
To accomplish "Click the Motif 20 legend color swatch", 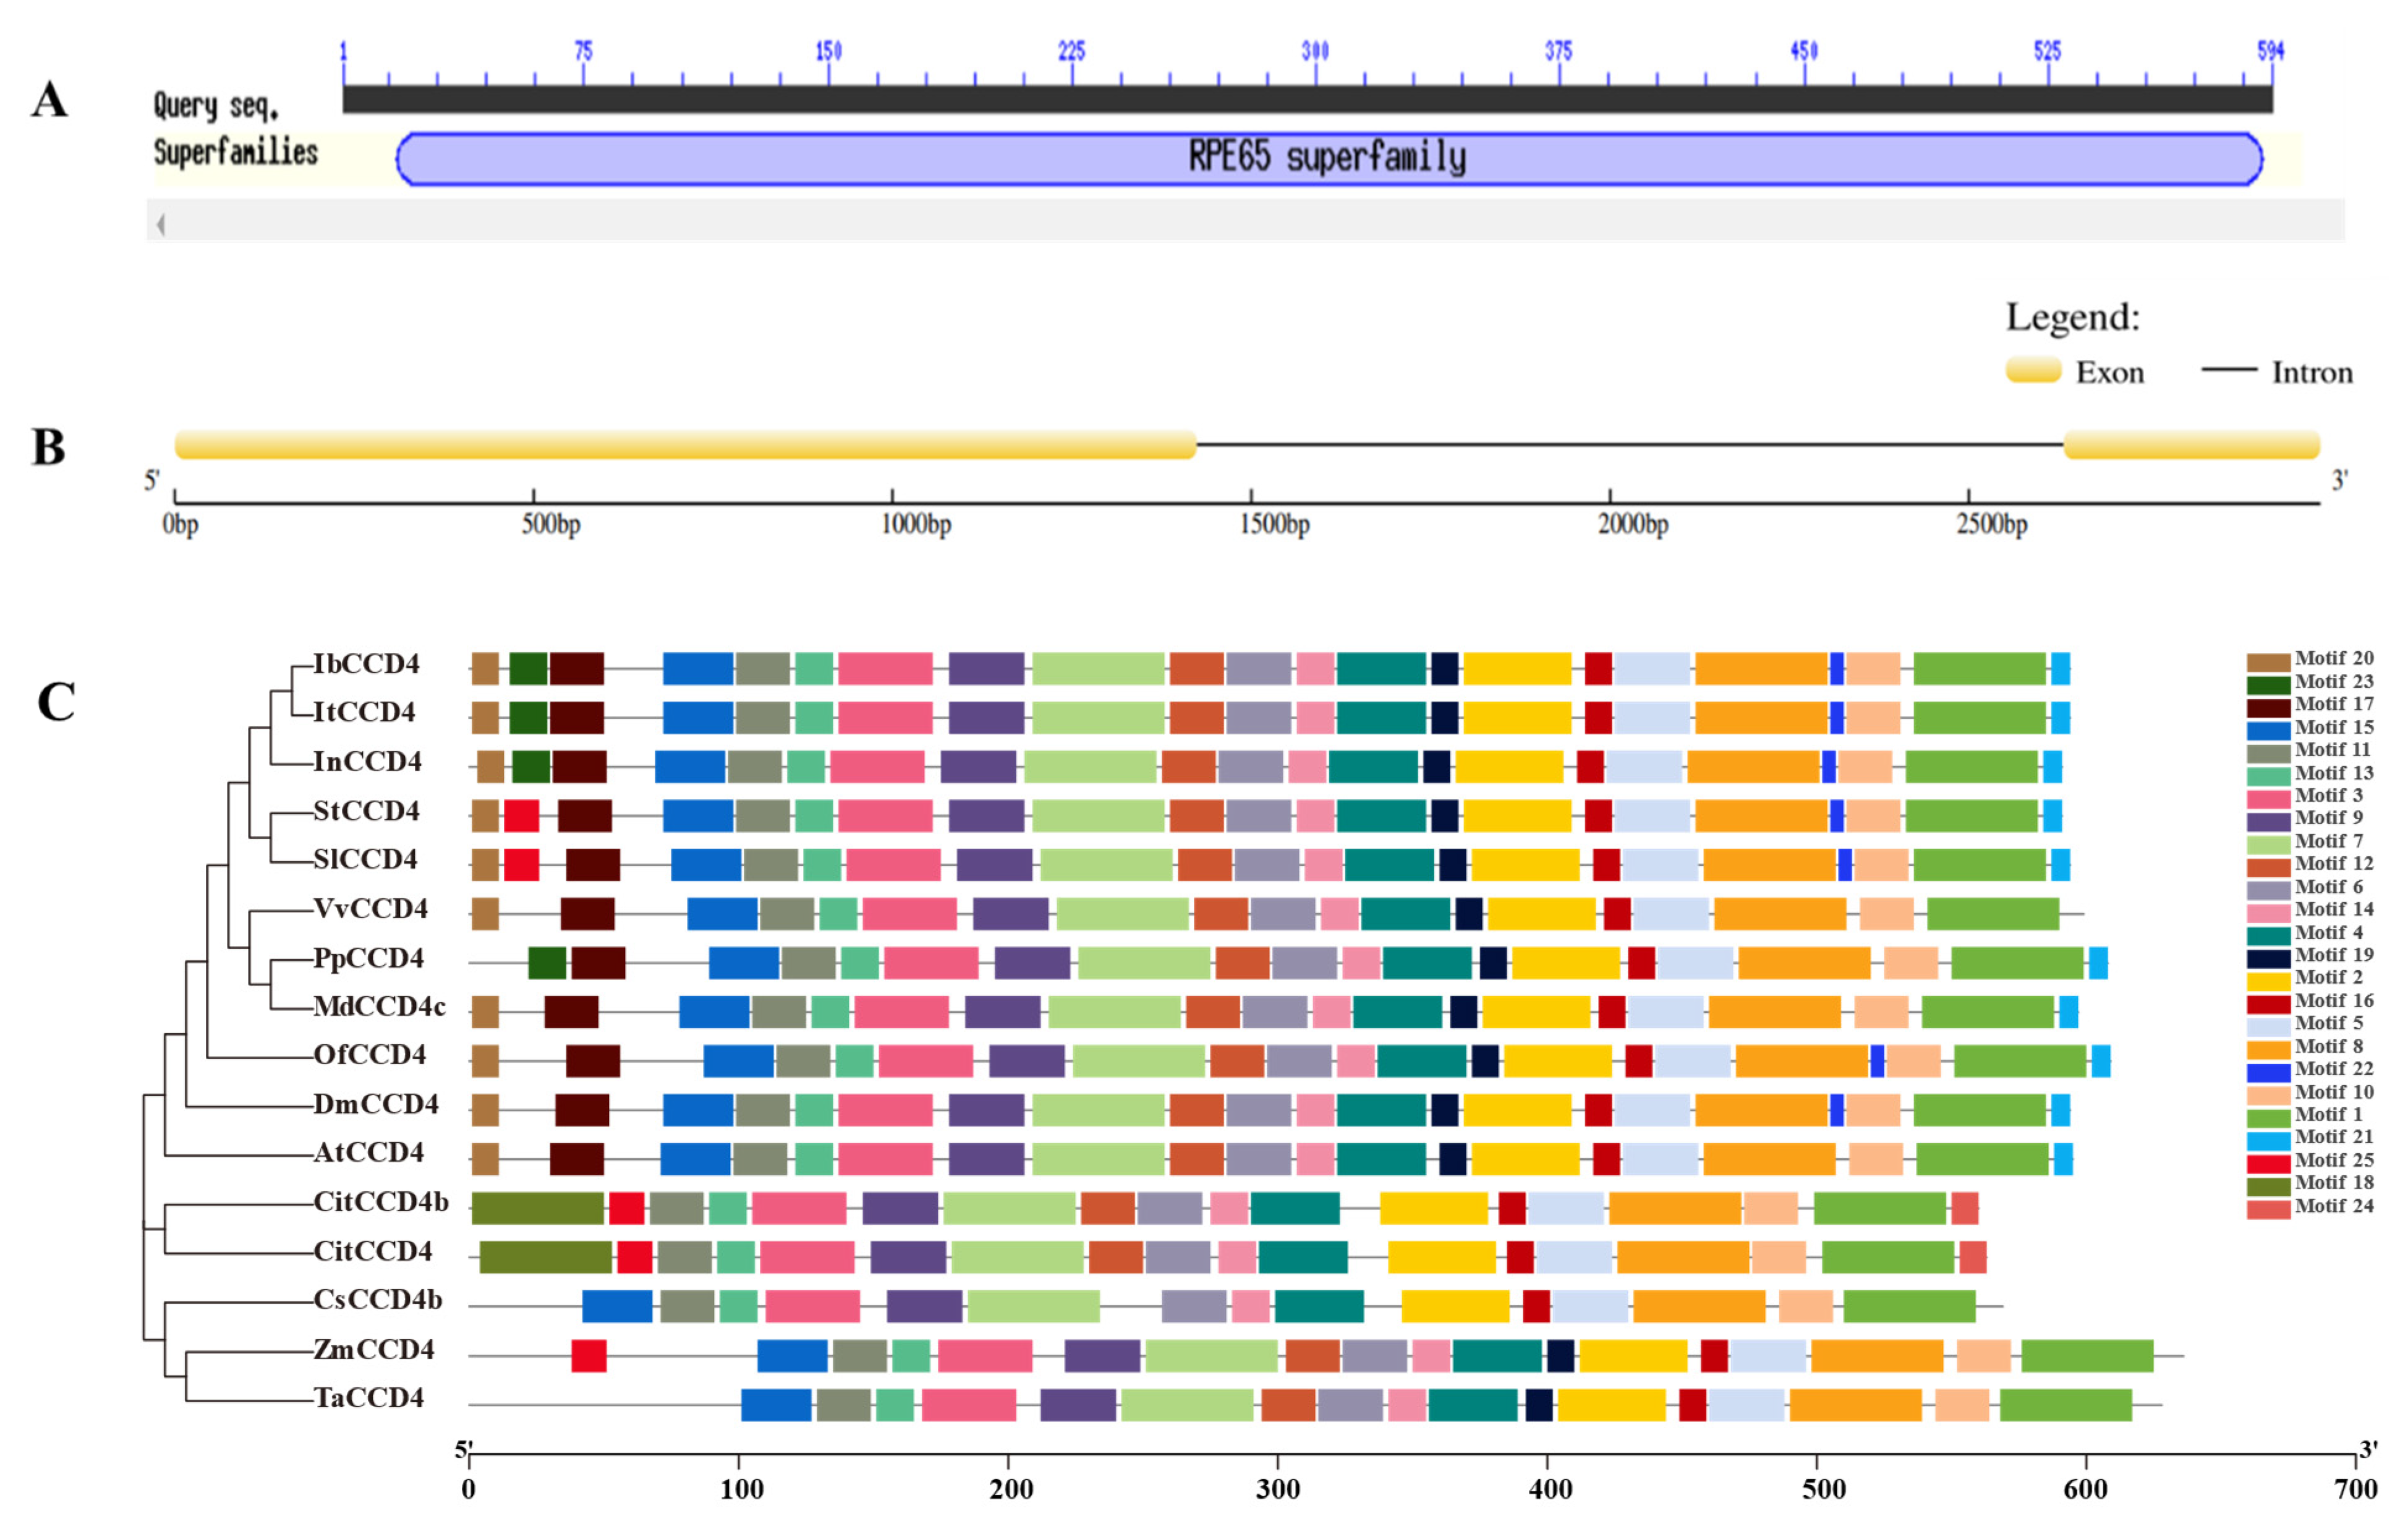I will (x=2268, y=662).
